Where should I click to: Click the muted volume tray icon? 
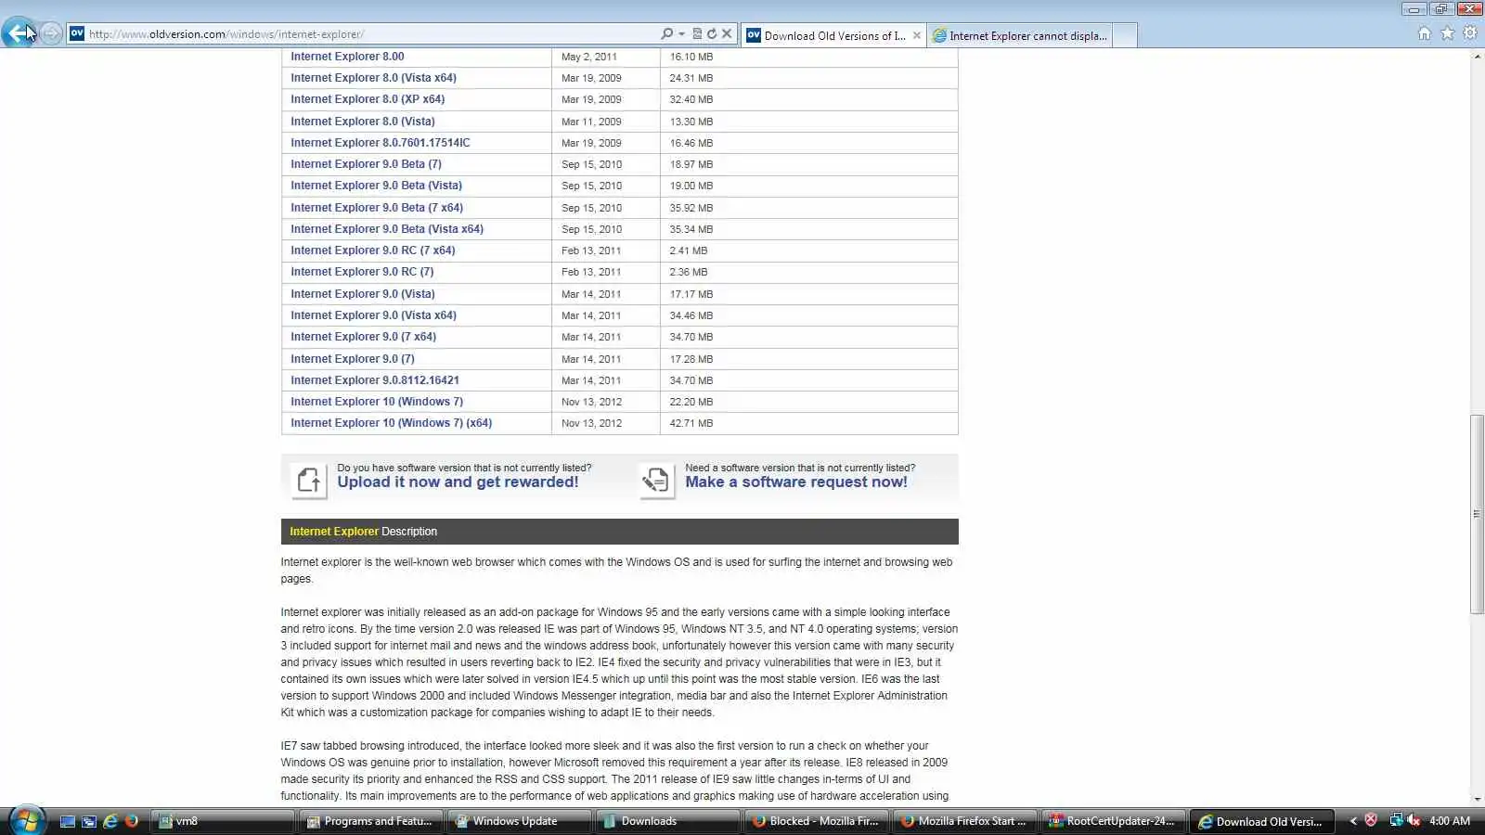click(1414, 820)
